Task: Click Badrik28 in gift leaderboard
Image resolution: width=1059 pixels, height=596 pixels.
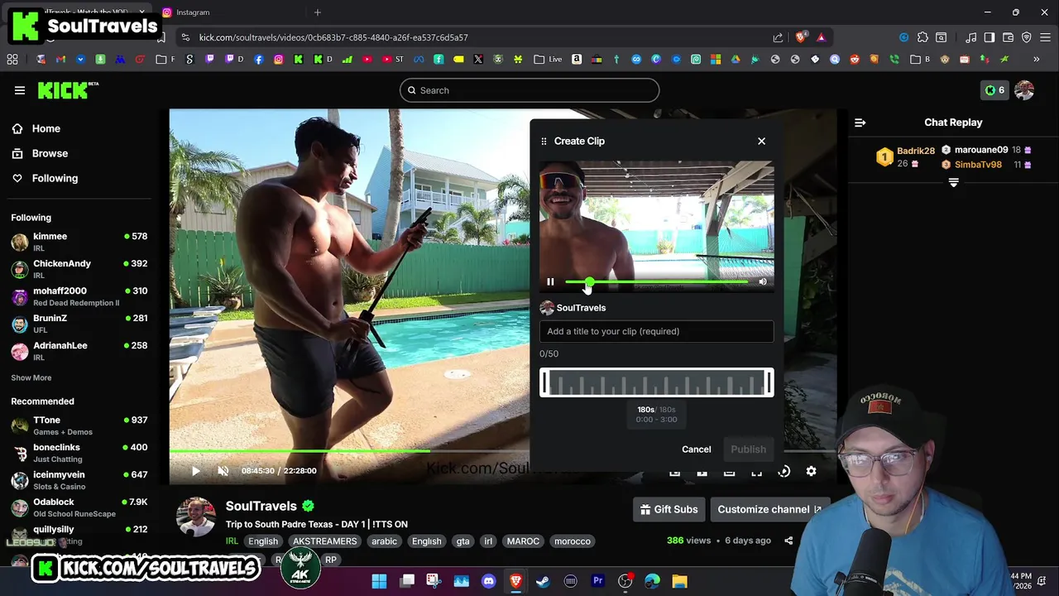Action: [916, 151]
